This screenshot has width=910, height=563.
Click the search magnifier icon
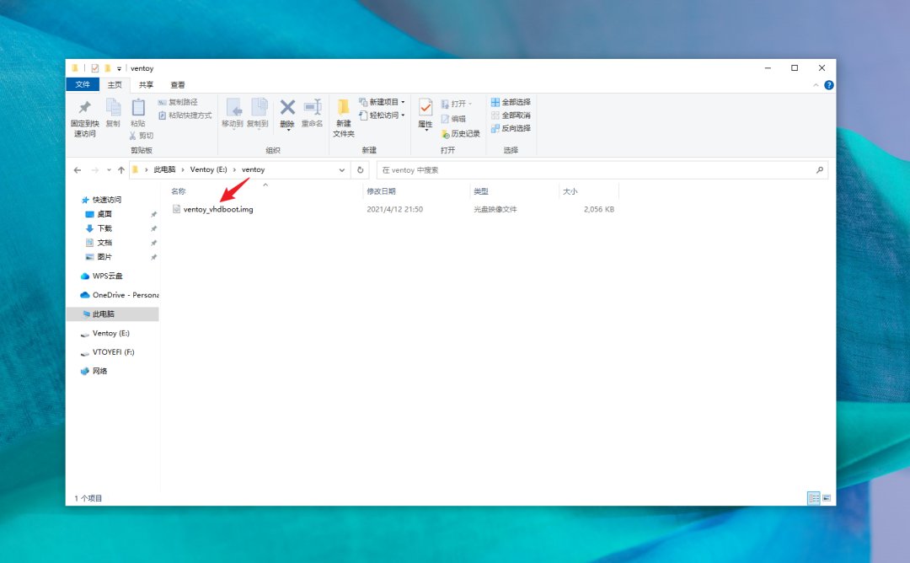click(820, 170)
